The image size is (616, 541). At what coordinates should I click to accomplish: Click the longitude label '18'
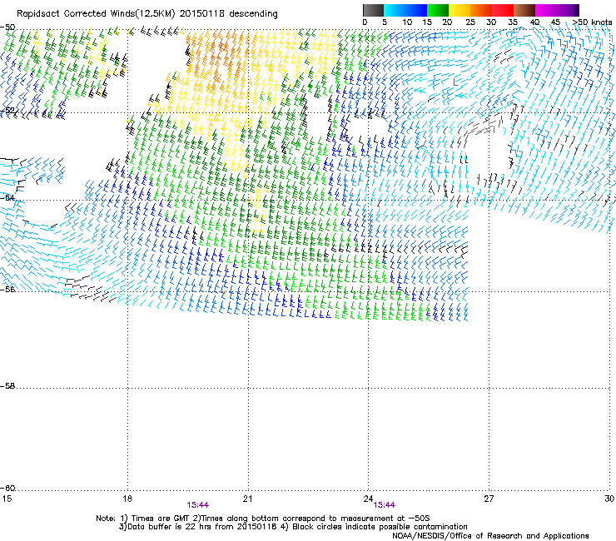[x=127, y=499]
